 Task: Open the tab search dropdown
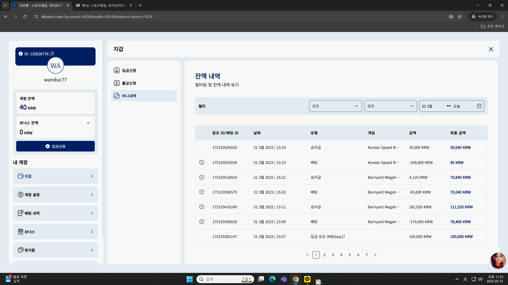[x=5, y=5]
